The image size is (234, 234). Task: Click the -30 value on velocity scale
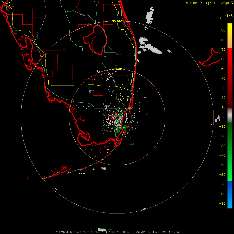pos(222,146)
